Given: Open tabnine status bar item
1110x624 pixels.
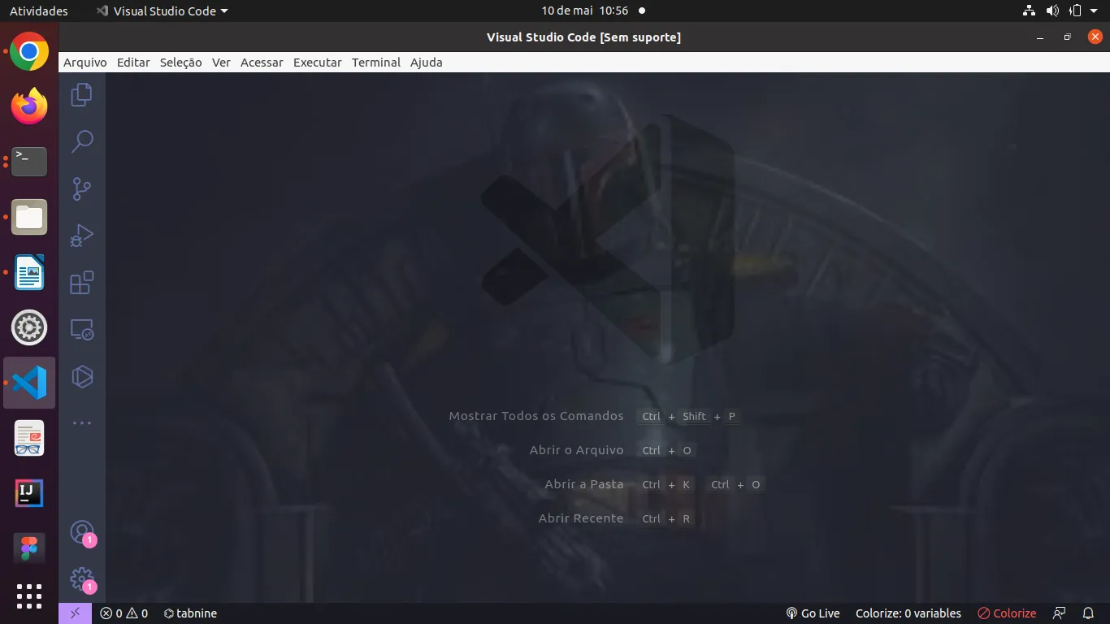Looking at the screenshot, I should pos(190,613).
